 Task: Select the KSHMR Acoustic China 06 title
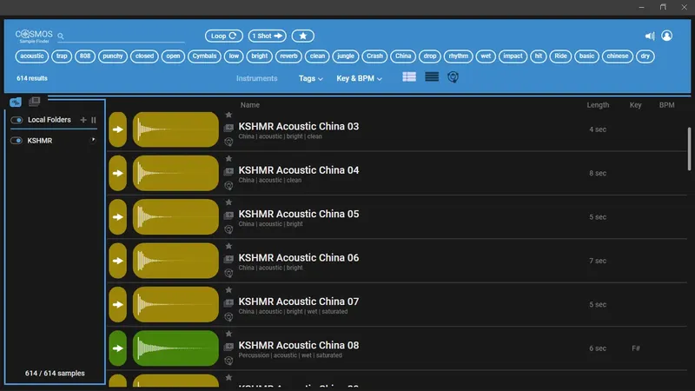[x=299, y=257]
